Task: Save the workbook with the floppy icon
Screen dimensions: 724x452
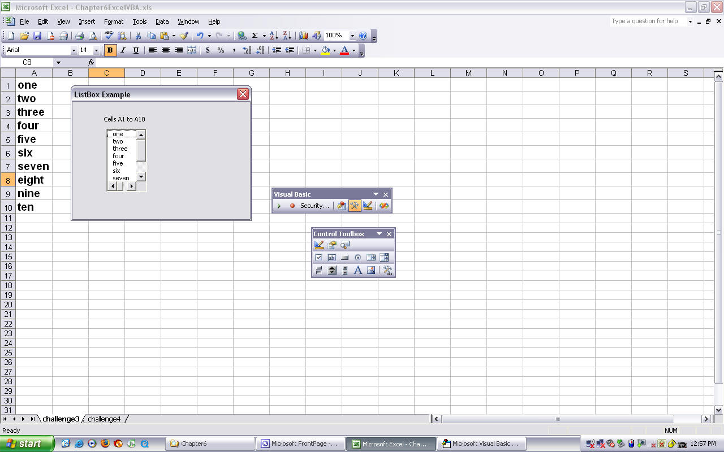Action: (37, 36)
